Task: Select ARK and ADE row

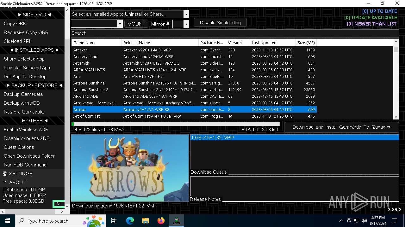Action: click(194, 96)
